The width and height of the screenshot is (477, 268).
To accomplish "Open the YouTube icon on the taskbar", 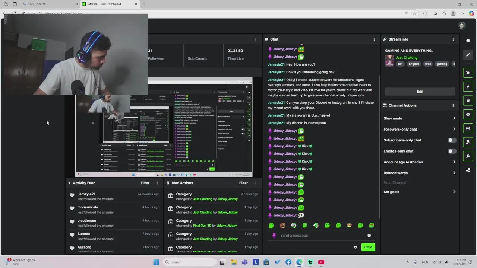I will (321, 262).
